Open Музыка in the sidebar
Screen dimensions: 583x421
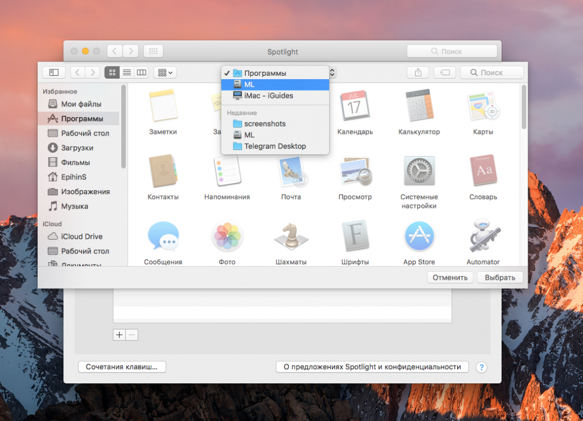pos(79,206)
